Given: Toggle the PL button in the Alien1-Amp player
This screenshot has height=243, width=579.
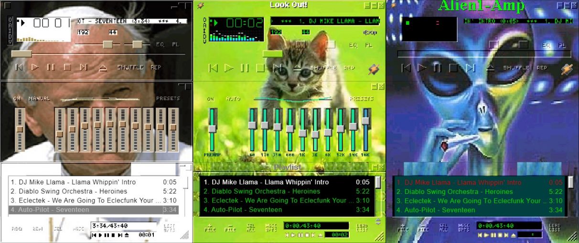Looking at the screenshot, I should coord(562,45).
